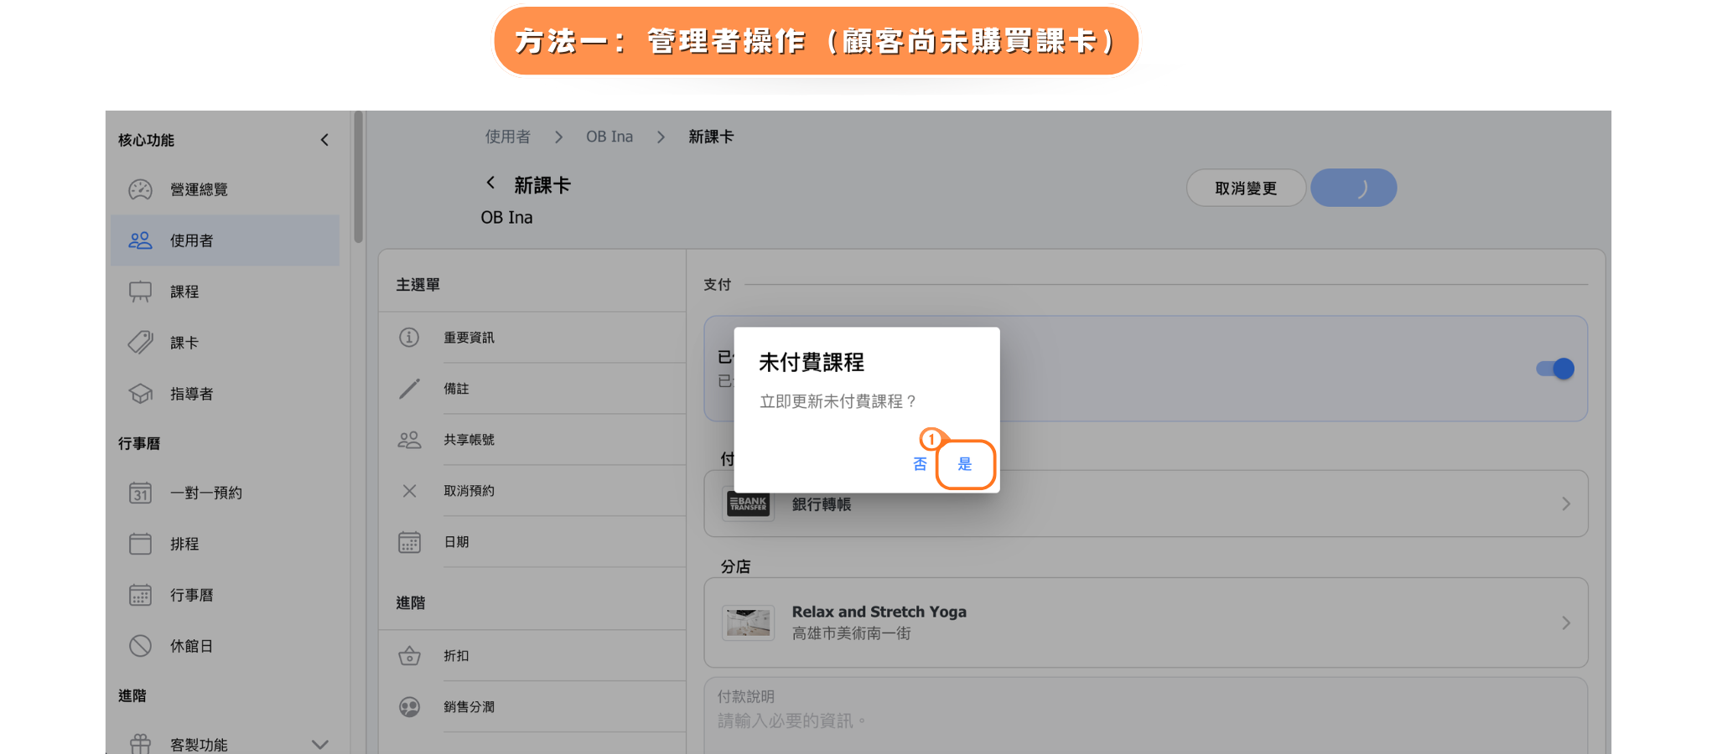Open the 銀行轉帳 payment method chevron
Viewport: 1717px width, 754px height.
pyautogui.click(x=1565, y=504)
